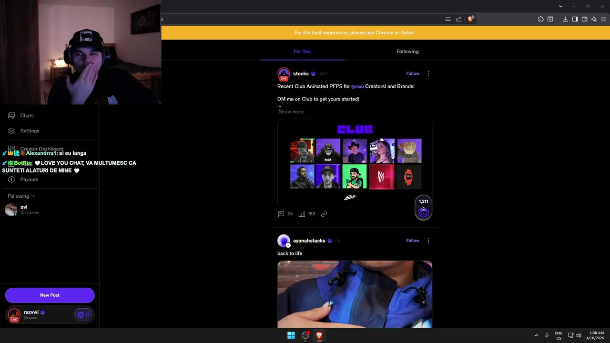
Task: Show hidden tray icons chevron
Action: tap(536, 335)
